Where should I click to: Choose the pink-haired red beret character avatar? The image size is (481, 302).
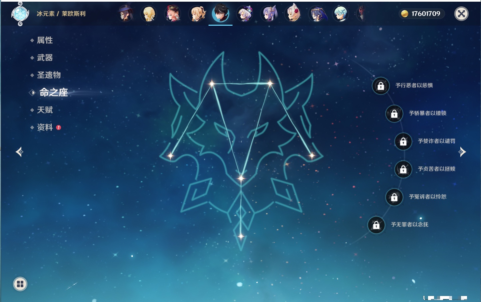173,14
